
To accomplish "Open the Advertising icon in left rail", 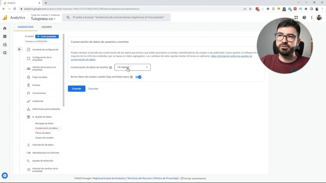I will pyautogui.click(x=4, y=53).
